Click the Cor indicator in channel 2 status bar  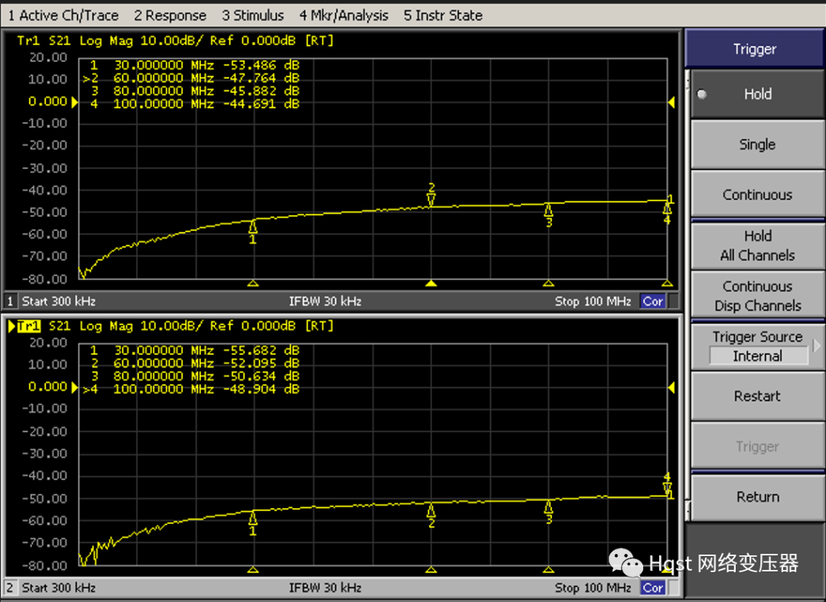652,587
